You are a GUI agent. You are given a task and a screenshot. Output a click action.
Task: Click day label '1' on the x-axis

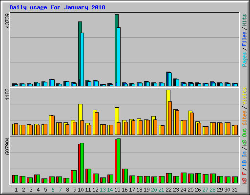click(x=16, y=190)
